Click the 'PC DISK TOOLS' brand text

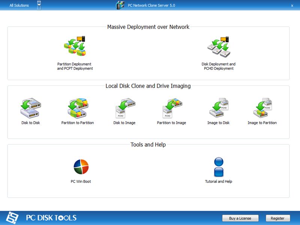coord(51,218)
